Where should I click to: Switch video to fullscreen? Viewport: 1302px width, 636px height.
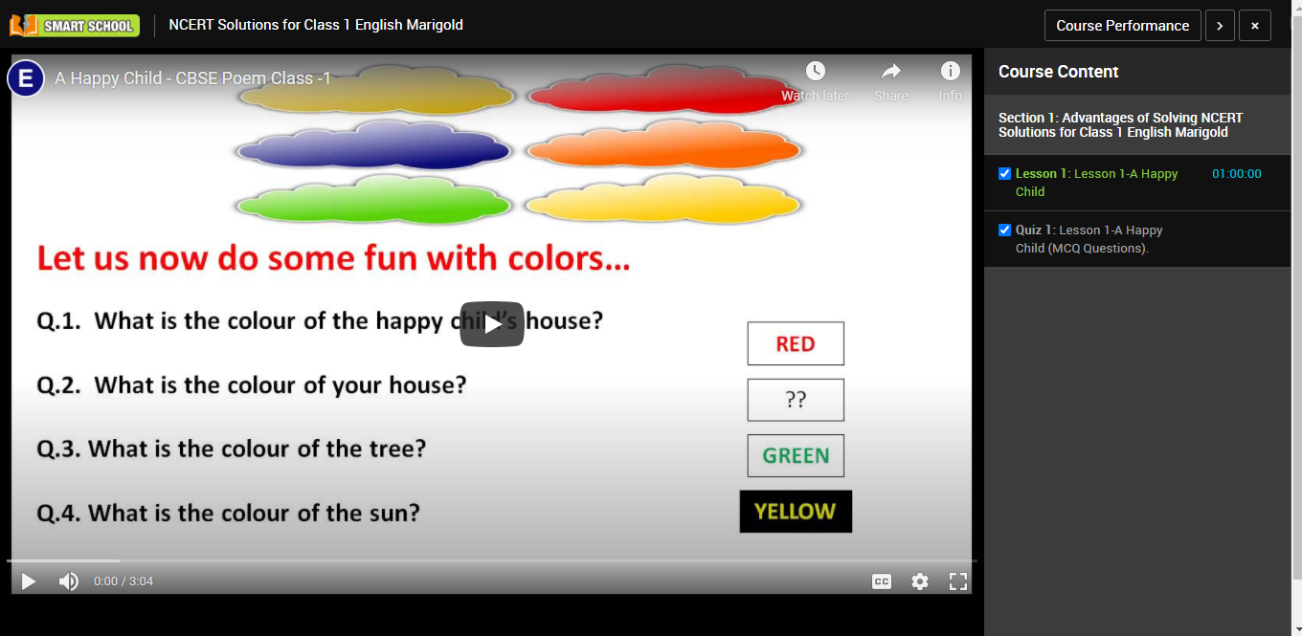958,581
